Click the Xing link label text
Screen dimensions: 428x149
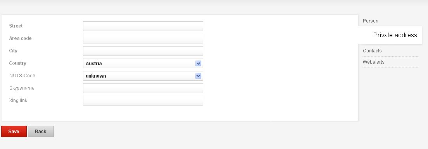pyautogui.click(x=18, y=100)
